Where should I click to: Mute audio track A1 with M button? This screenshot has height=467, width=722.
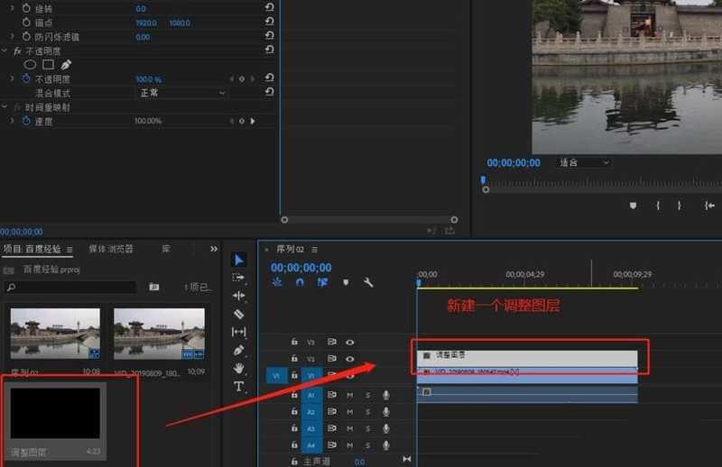(349, 396)
